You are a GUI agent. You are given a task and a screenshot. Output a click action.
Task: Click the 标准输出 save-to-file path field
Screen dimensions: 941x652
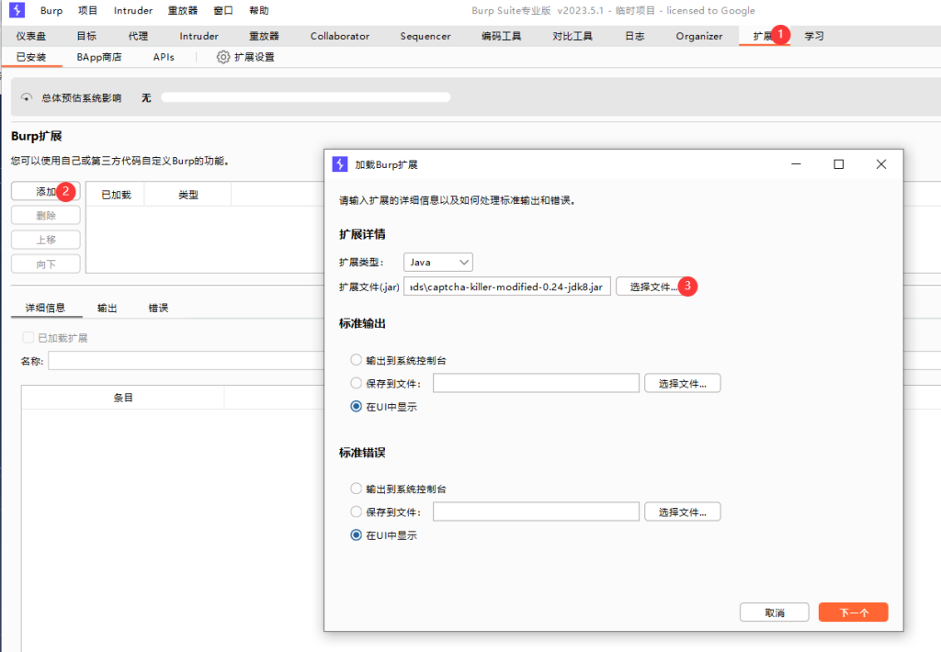[536, 383]
